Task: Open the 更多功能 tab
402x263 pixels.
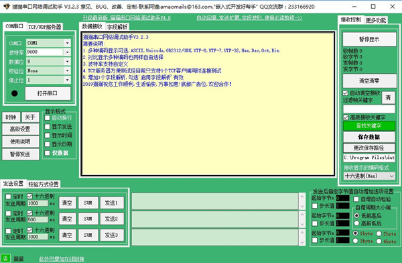Action: [376, 20]
